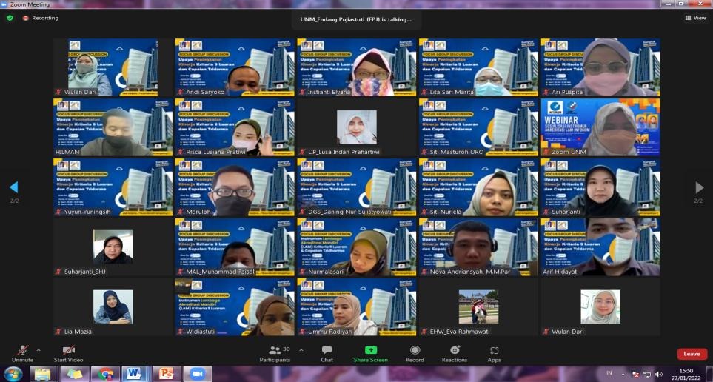Expand the arrow next to Participants
713x382 pixels.
tap(301, 350)
